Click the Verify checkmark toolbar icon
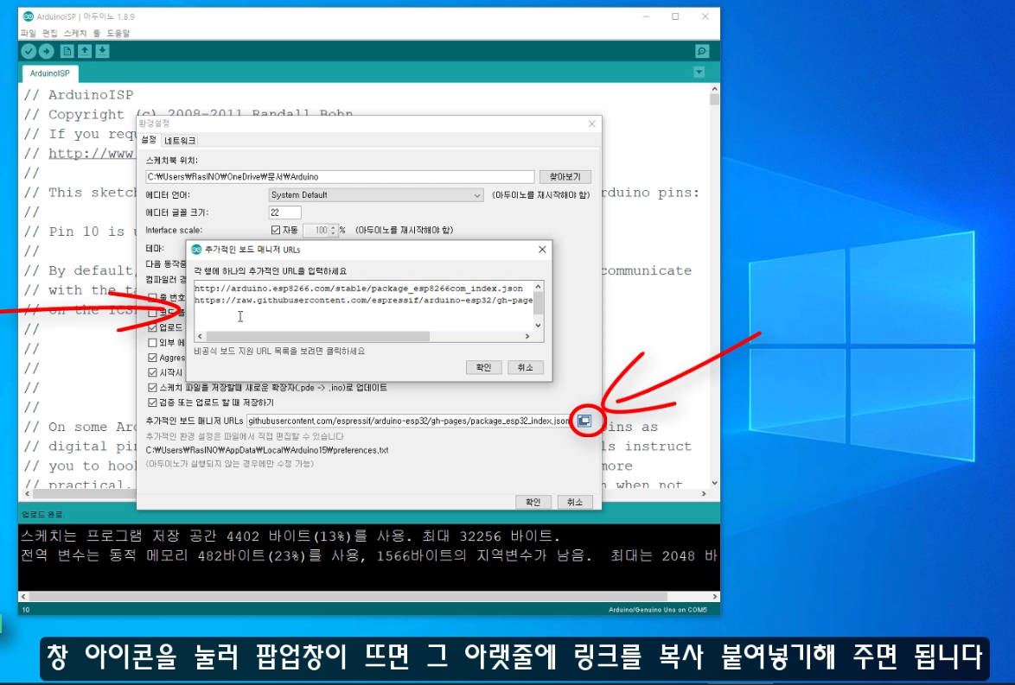The width and height of the screenshot is (1015, 685). click(x=29, y=51)
